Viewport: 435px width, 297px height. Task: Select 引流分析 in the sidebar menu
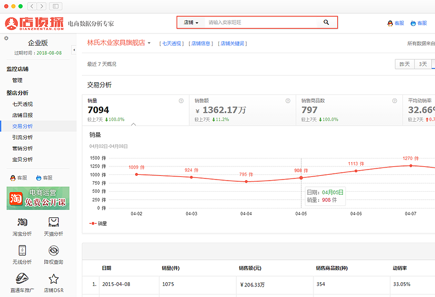click(22, 137)
